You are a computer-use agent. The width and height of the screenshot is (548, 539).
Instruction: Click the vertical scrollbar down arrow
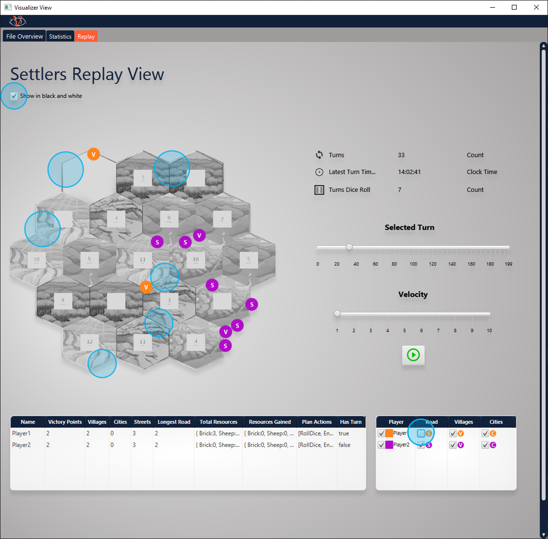[x=544, y=535]
